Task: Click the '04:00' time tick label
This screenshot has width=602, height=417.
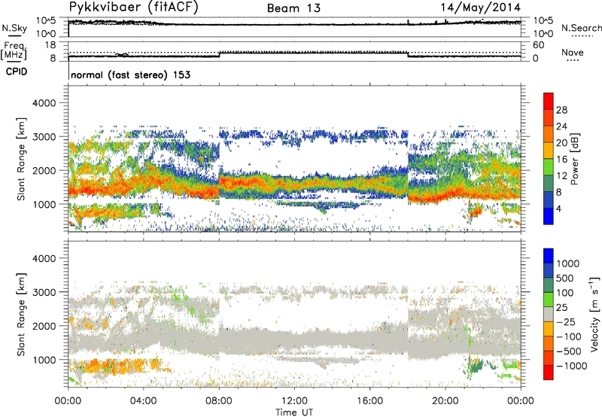Action: tap(144, 401)
